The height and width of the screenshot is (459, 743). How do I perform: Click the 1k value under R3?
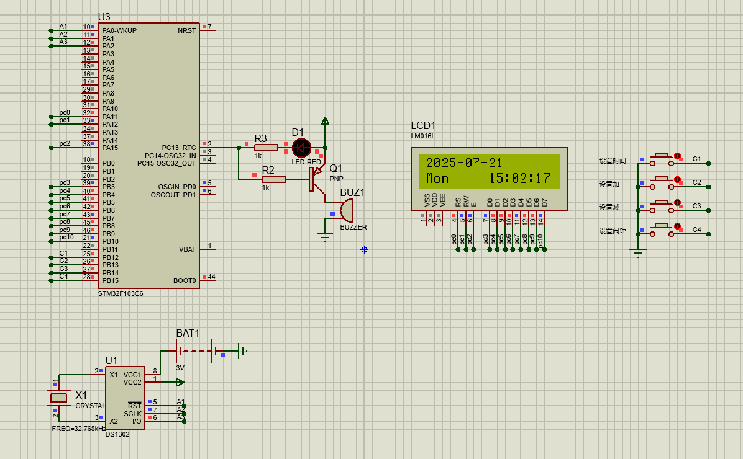click(x=258, y=156)
